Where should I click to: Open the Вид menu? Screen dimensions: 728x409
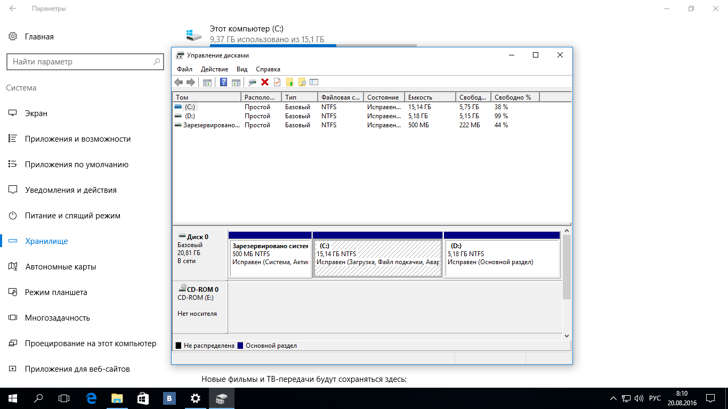(242, 69)
